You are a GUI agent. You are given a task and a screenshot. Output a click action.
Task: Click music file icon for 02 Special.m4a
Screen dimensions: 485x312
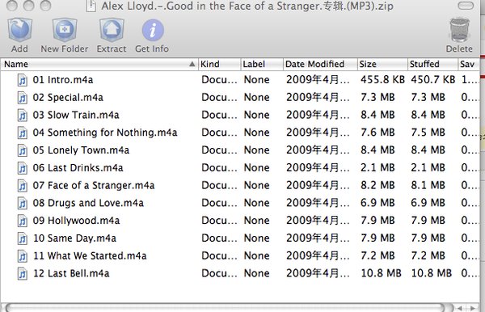tap(23, 98)
